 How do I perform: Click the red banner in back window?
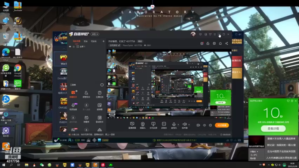coord(237,61)
